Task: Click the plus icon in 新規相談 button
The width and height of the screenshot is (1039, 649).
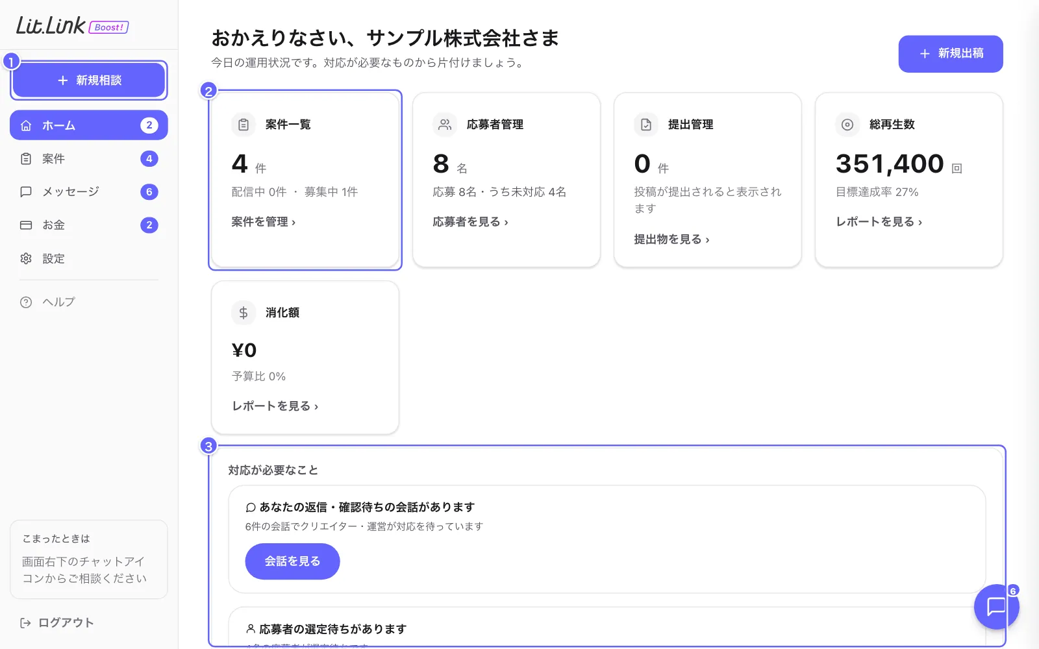Action: [63, 80]
